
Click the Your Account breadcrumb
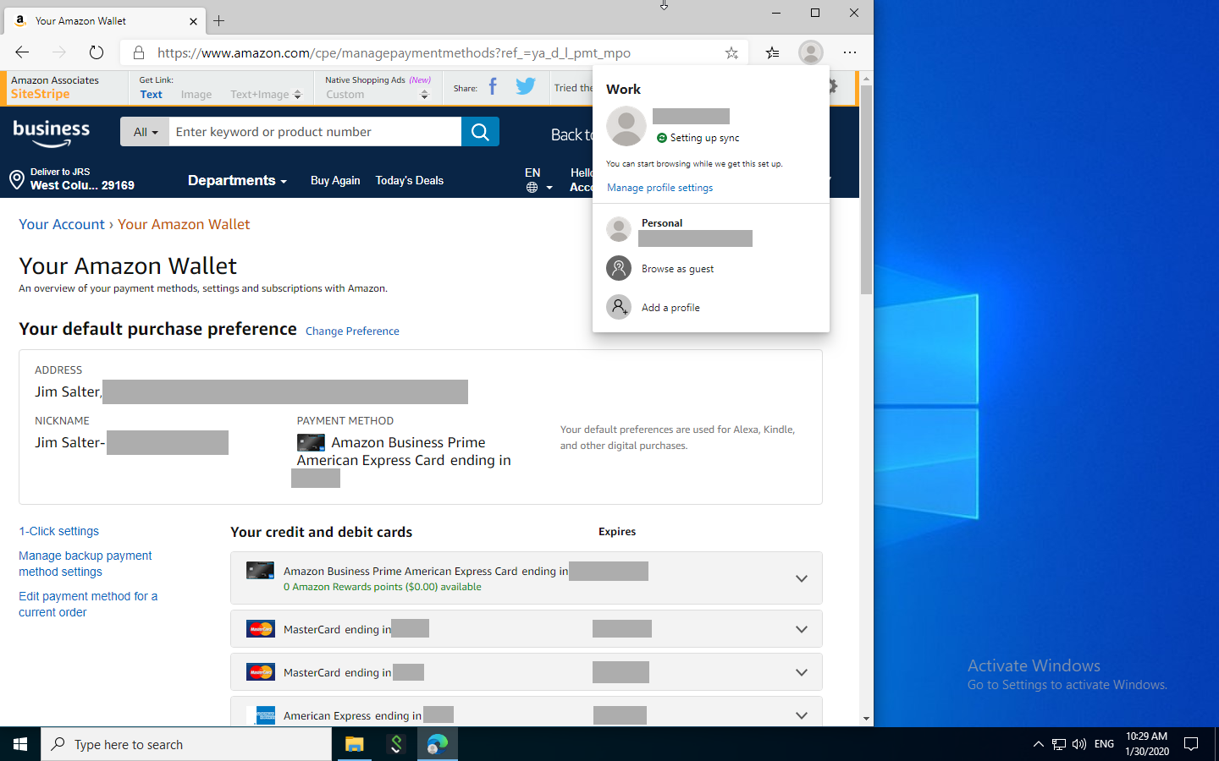click(62, 224)
